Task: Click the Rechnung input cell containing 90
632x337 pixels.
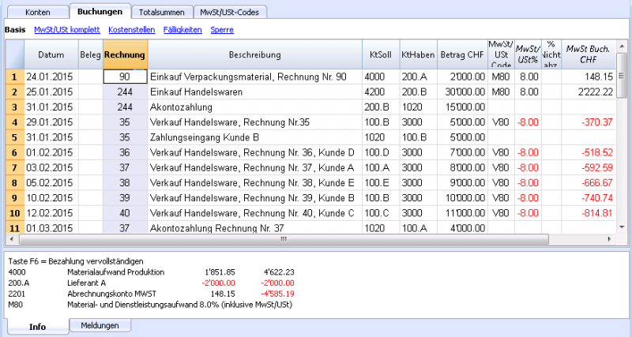Action: [x=125, y=77]
